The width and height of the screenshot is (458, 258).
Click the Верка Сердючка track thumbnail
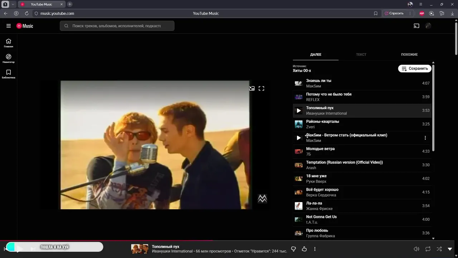(x=298, y=192)
